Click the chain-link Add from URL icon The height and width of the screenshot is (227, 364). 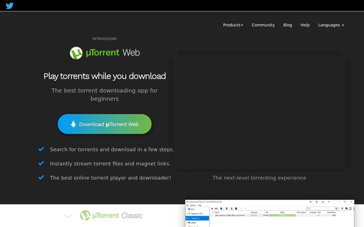(x=216, y=209)
